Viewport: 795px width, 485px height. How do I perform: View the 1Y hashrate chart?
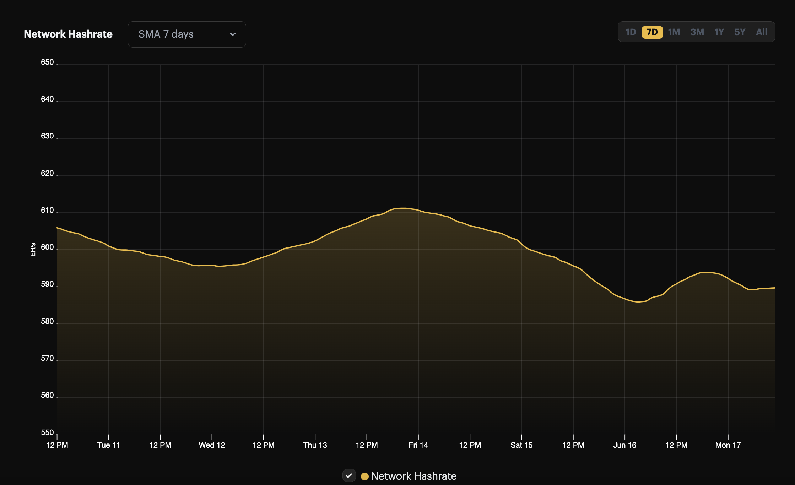719,32
